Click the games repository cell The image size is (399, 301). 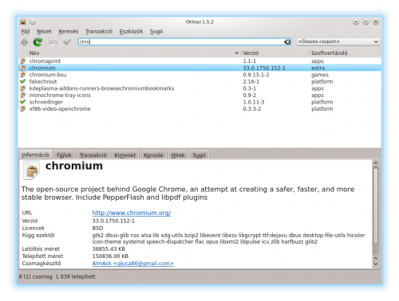[x=320, y=75]
